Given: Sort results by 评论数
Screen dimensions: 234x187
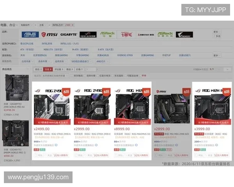Looking at the screenshot, I should (x=58, y=69).
